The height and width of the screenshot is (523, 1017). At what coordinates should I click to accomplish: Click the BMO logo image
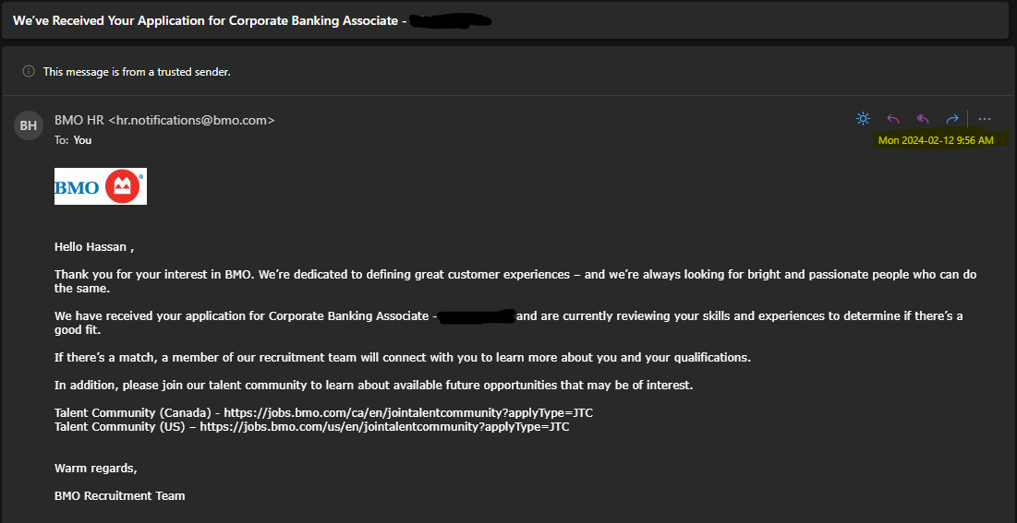pos(101,186)
